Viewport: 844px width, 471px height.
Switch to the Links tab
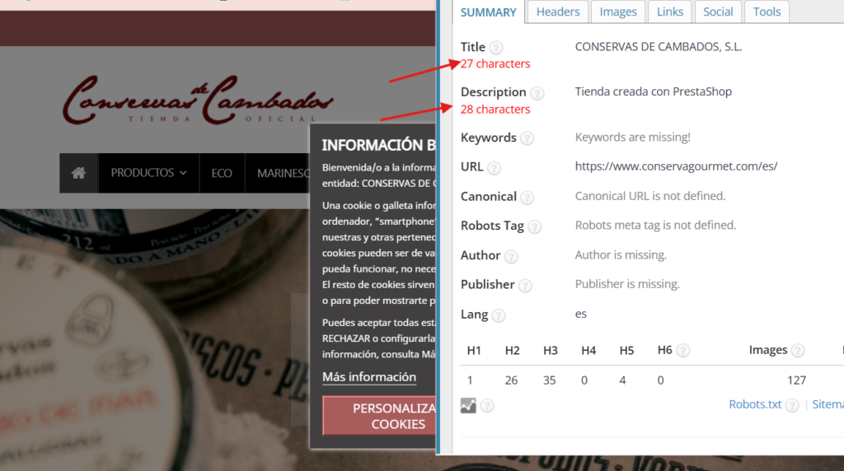[x=669, y=12]
